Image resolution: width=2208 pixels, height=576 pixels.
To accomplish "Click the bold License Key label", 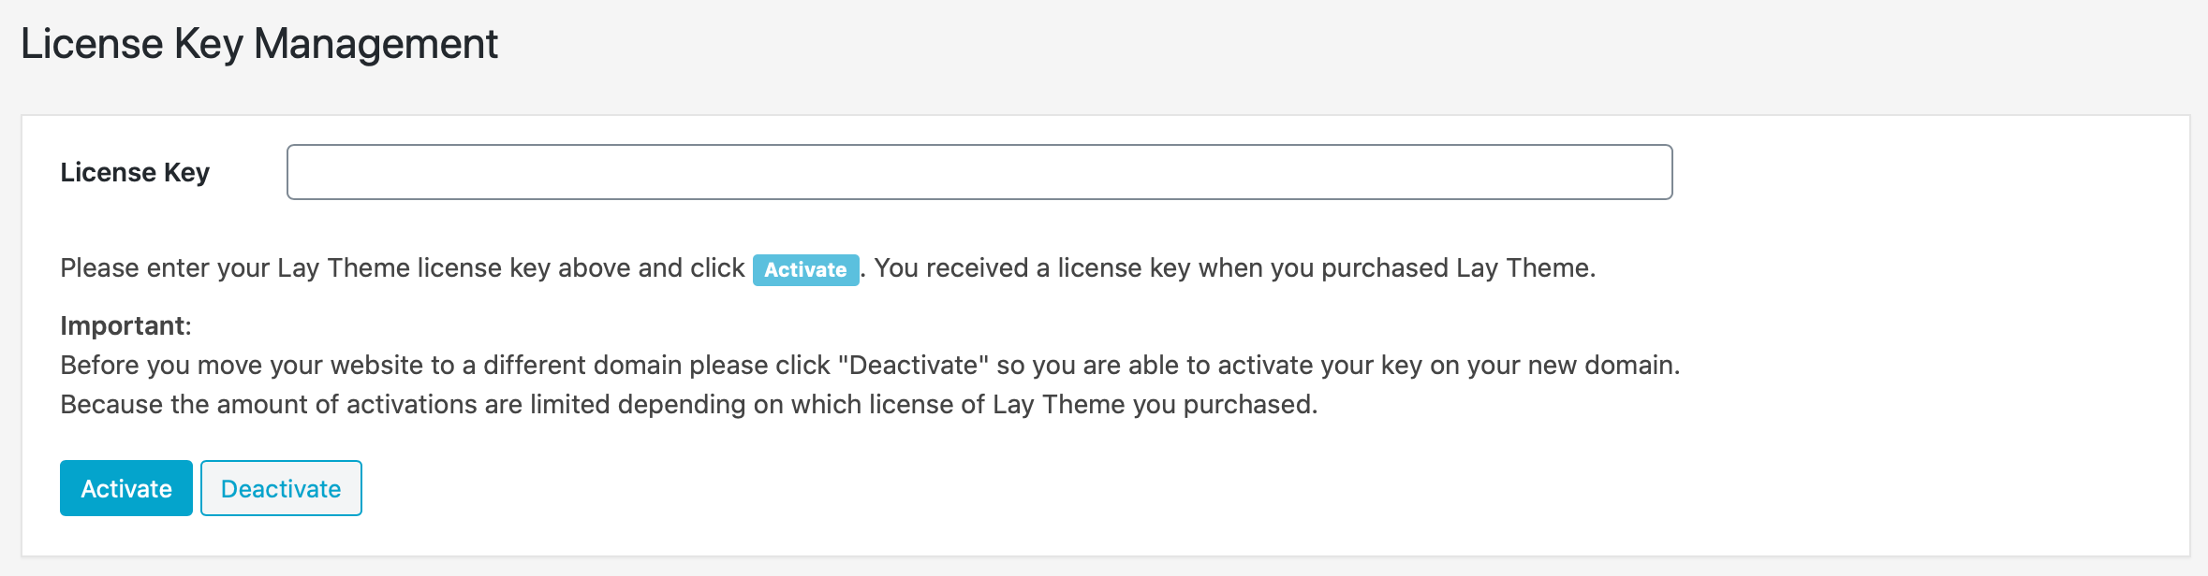I will 135,173.
